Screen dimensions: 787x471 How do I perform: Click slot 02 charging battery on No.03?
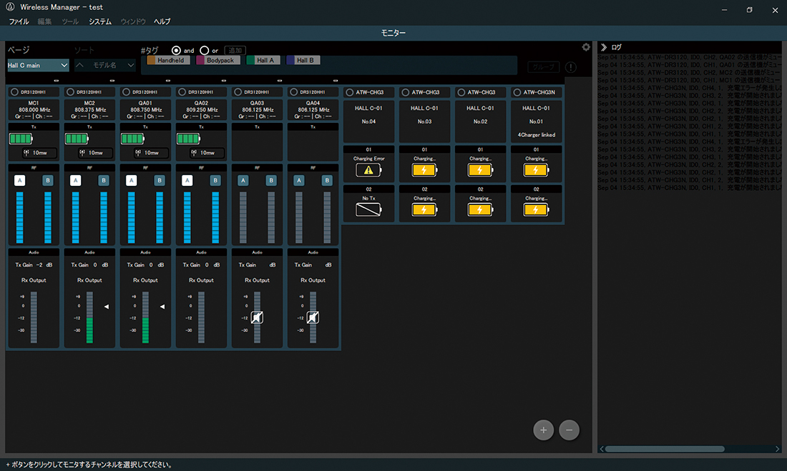click(424, 209)
